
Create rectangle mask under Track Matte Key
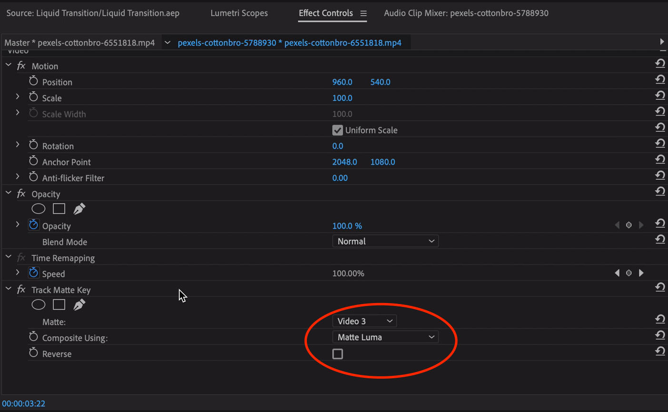pos(59,304)
